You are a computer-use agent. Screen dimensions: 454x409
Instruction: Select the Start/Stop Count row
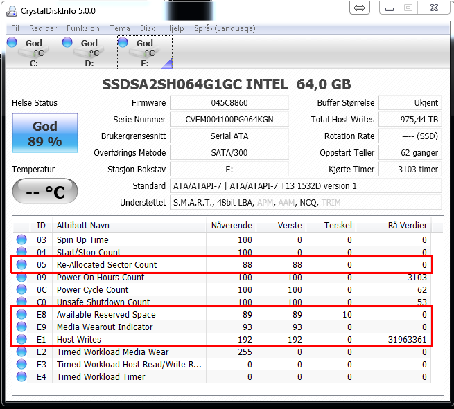tap(222, 252)
